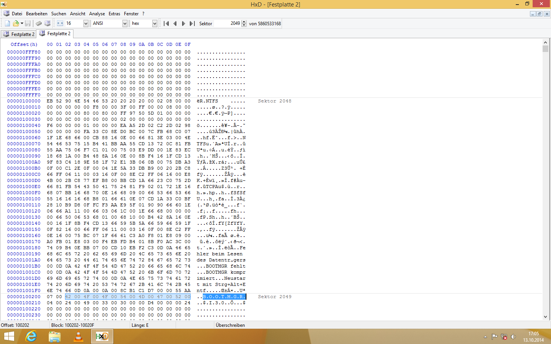Open the Windows Start button

pyautogui.click(x=9, y=336)
